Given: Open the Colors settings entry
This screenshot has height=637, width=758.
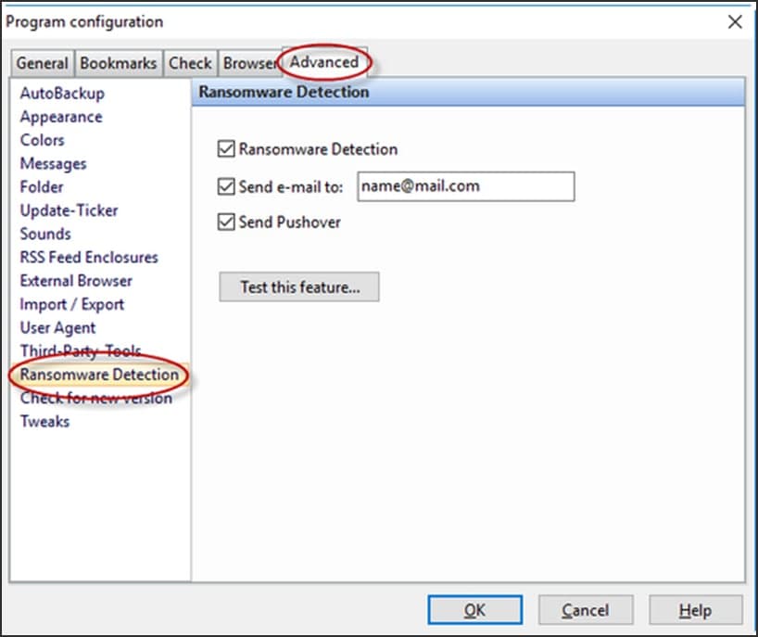Looking at the screenshot, I should (x=42, y=140).
